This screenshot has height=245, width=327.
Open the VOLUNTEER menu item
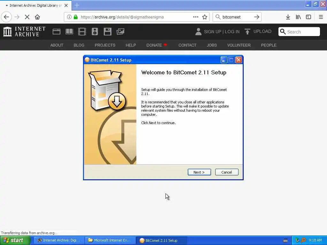point(239,45)
